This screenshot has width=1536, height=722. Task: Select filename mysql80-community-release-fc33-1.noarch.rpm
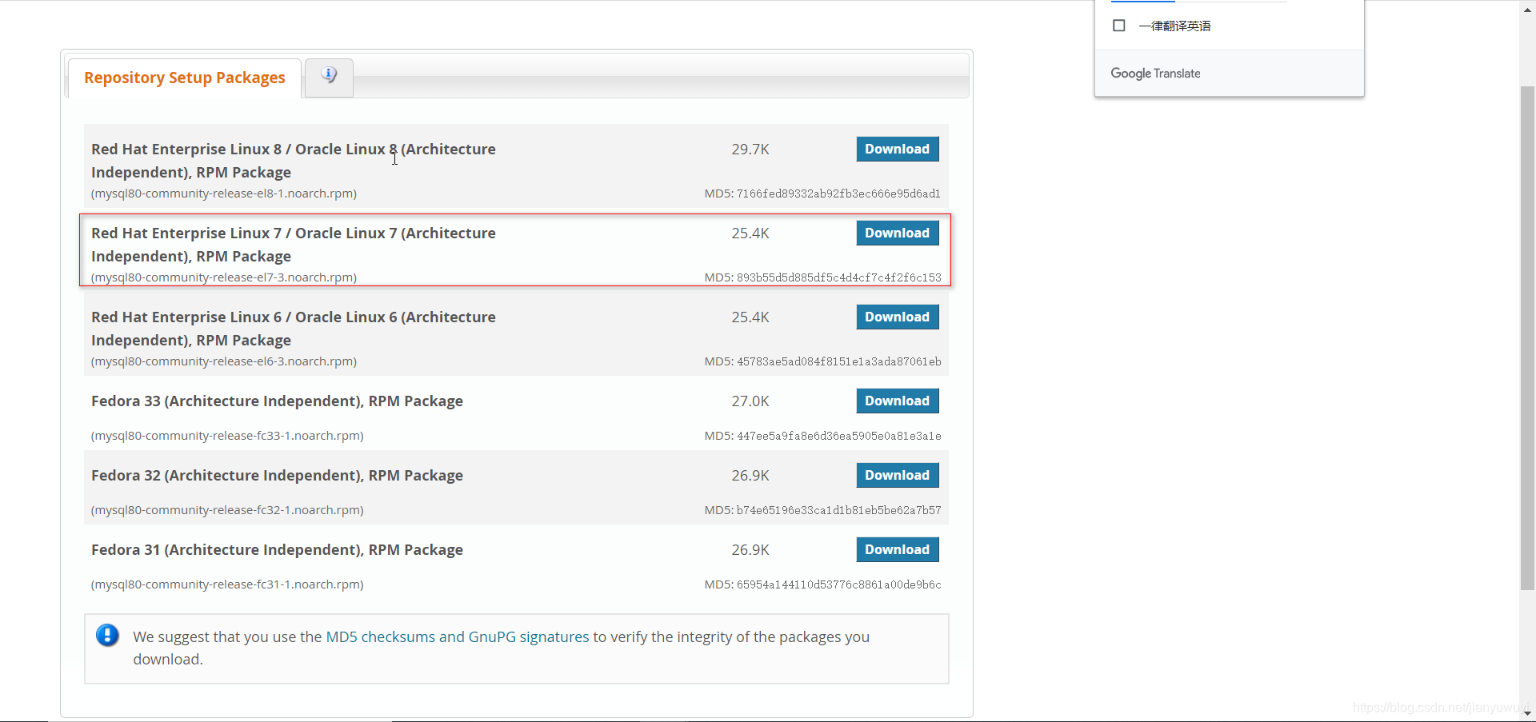point(227,436)
